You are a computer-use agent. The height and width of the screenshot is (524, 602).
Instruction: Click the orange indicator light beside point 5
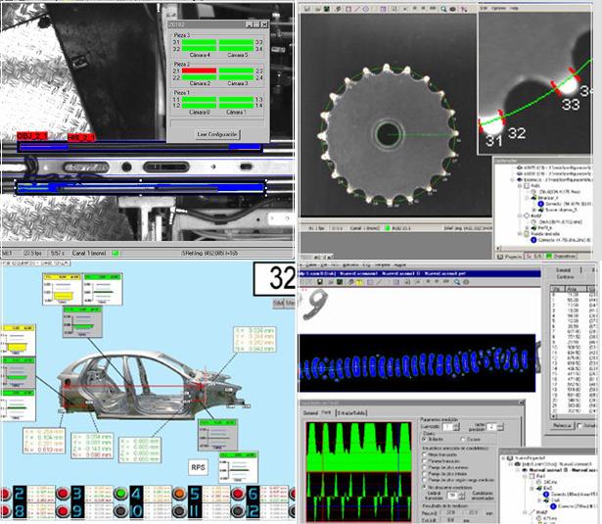pyautogui.click(x=179, y=494)
